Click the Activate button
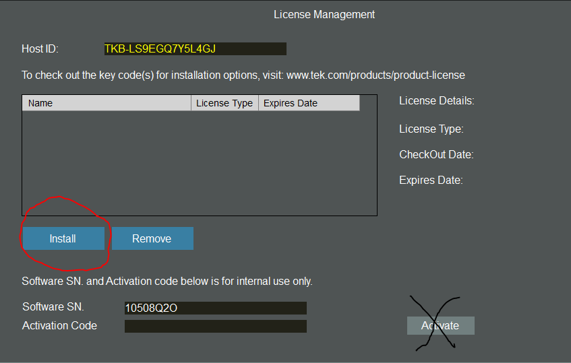The width and height of the screenshot is (571, 363). (441, 325)
